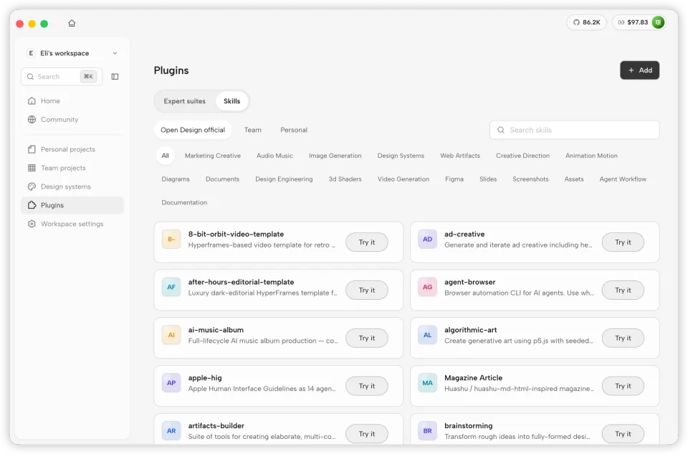Viewport: 688px width, 454px height.
Task: Click the BR icon of brainstorming
Action: [x=427, y=431]
